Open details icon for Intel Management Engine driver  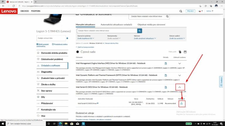point(166,63)
